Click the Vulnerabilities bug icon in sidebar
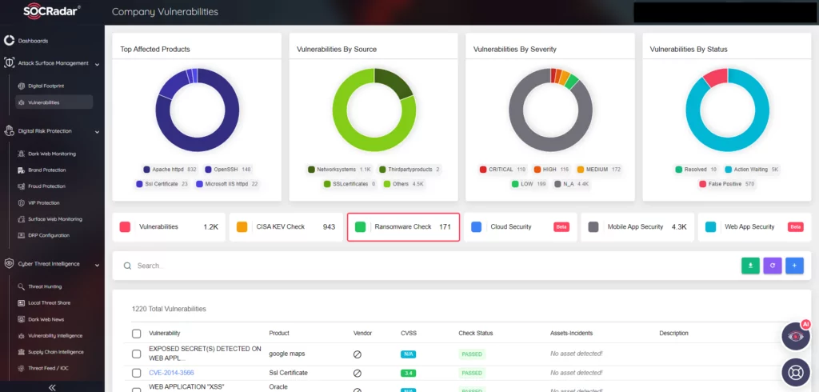This screenshot has width=819, height=392. coord(22,102)
